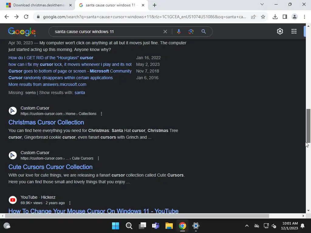Viewport: 311px width, 233px height.
Task: Open more options for Cute Cursors result
Action: pos(98,158)
